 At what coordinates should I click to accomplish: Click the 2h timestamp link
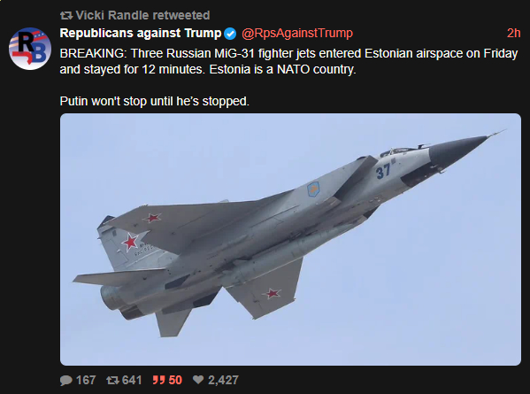(x=513, y=33)
